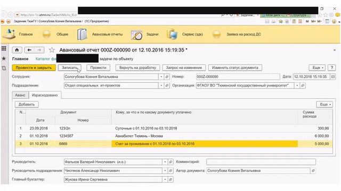Click Изменить статус документа button
The width and height of the screenshot is (341, 191).
point(235,67)
